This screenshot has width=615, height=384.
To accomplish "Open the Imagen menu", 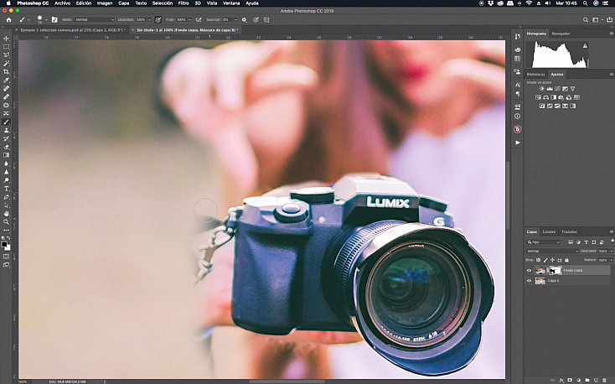I will click(105, 3).
